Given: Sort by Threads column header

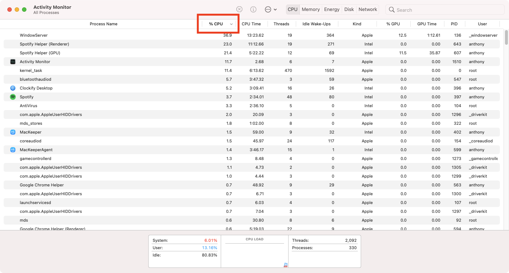Looking at the screenshot, I should pos(281,24).
